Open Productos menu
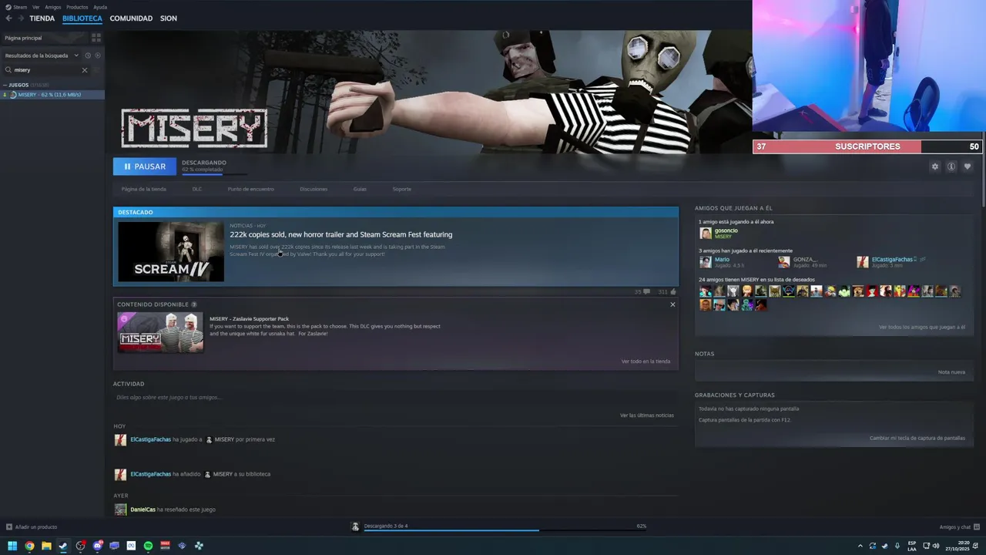986x555 pixels. (x=77, y=7)
